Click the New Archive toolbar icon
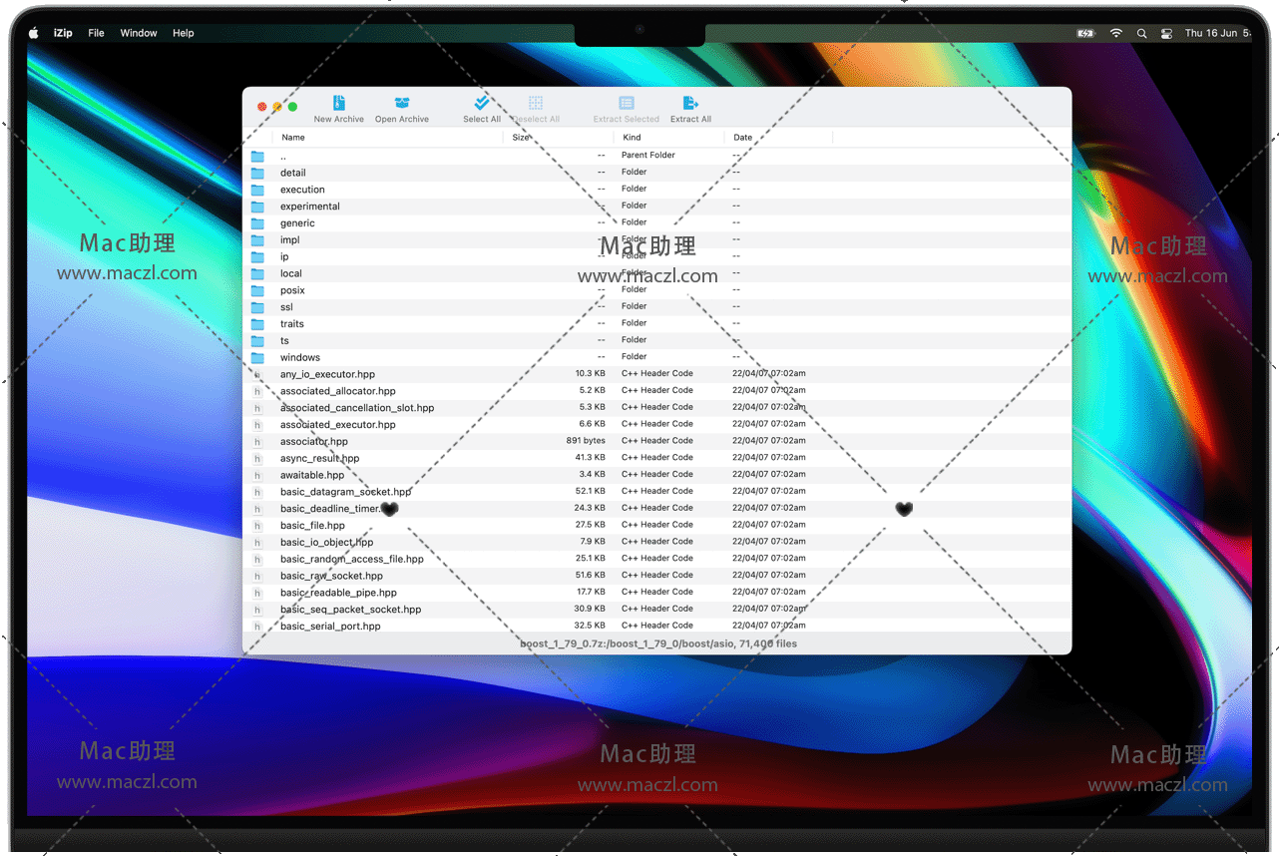Screen dimensions: 1279x856 pos(339,103)
